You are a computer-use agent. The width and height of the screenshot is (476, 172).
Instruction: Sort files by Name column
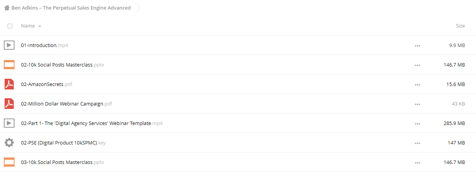point(28,26)
